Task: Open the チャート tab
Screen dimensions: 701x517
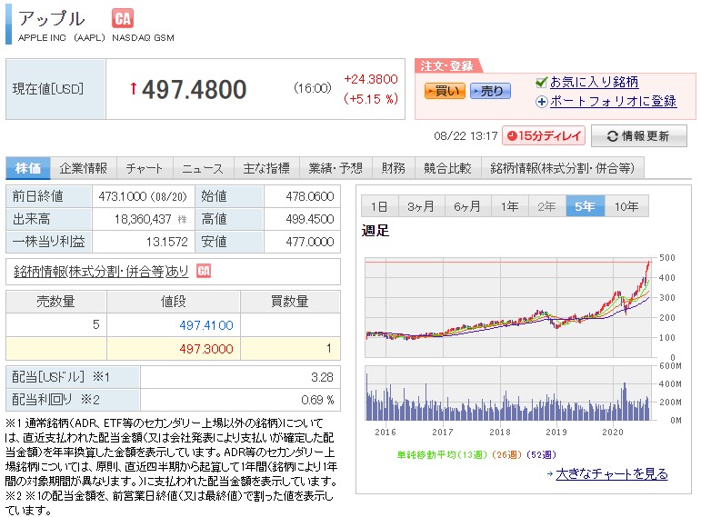Action: [x=144, y=168]
